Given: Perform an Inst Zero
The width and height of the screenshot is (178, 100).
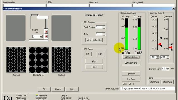Looking at the screenshot, I should pos(131,79).
